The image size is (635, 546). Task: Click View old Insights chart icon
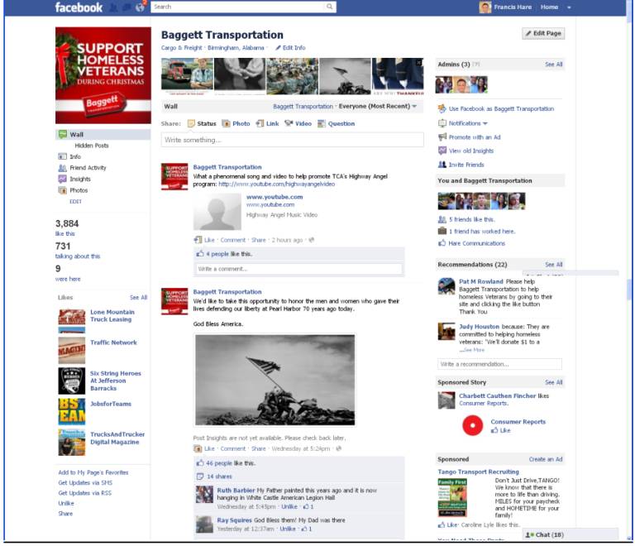pos(442,151)
